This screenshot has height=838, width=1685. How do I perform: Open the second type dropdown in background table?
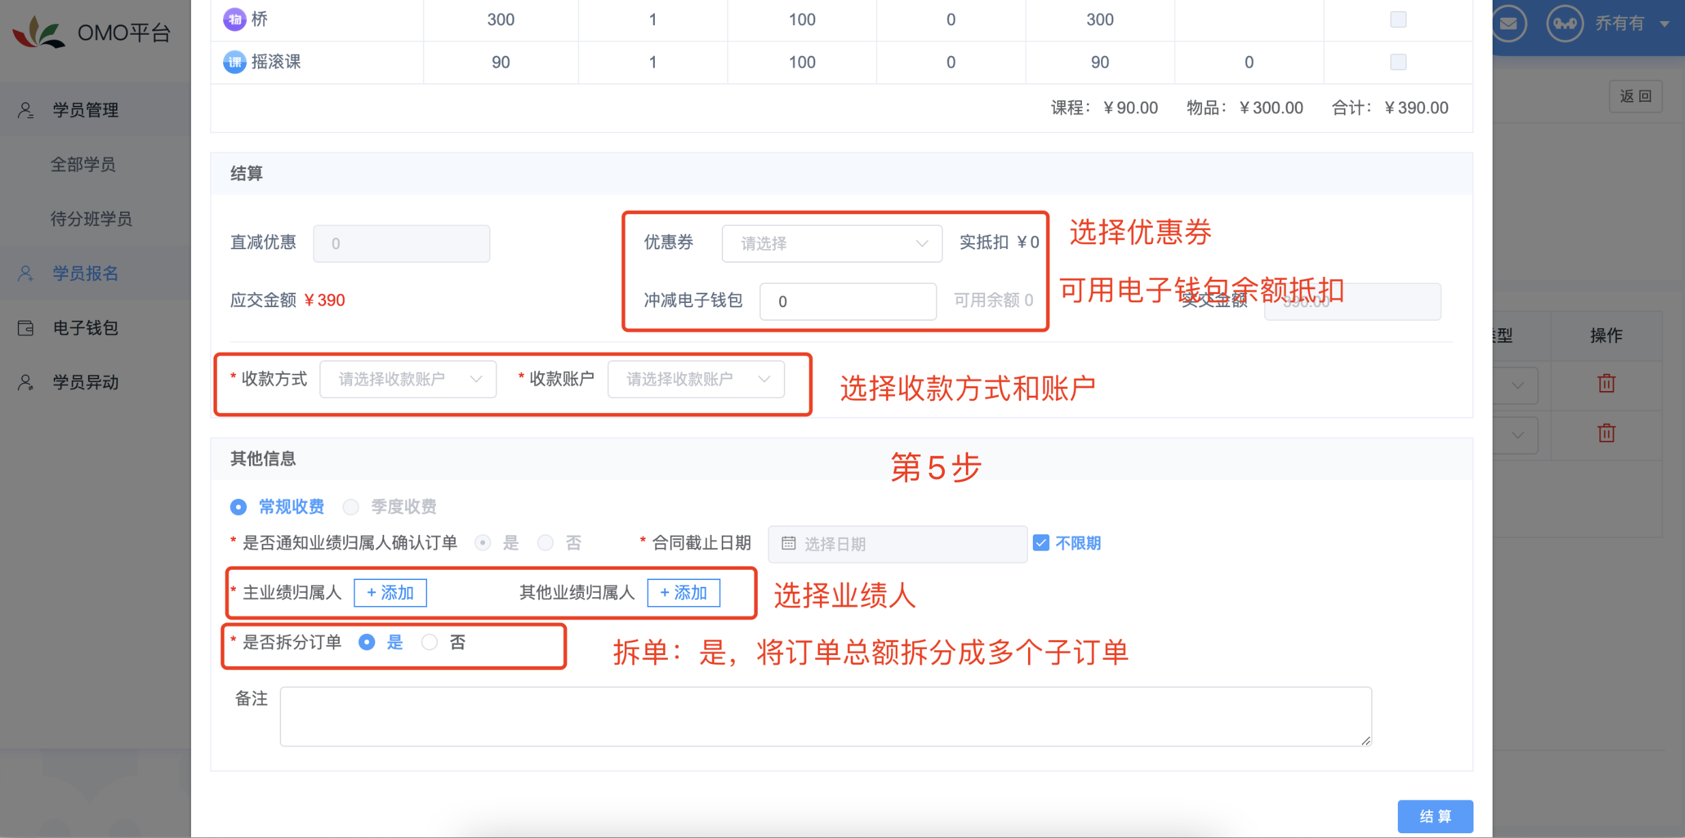[1517, 435]
